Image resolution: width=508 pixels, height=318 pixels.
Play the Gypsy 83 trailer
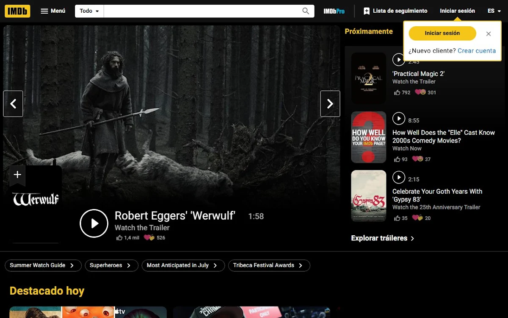coord(399,177)
